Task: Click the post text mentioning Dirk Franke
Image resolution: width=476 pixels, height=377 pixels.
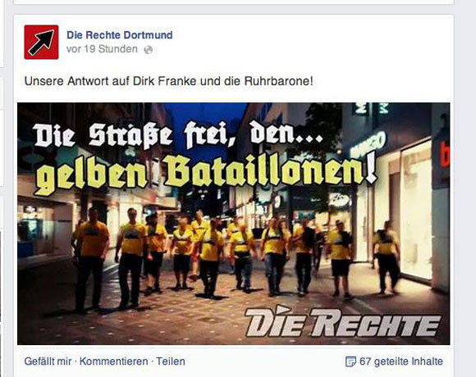Action: click(x=168, y=81)
